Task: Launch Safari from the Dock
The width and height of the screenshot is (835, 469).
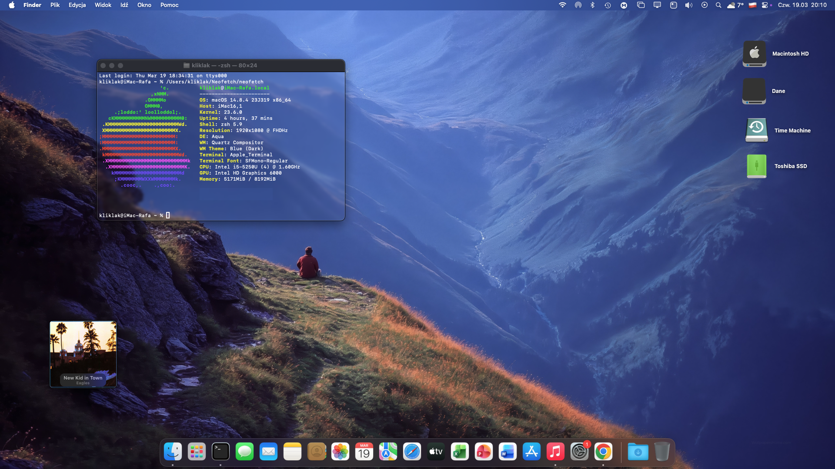Action: 412,452
